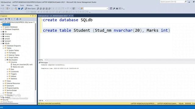Open the results pane zoom 100 % dropdown
Image resolution: width=195 pixels, height=109 pixels.
45,101
